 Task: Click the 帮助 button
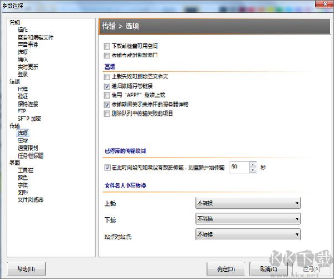click(x=26, y=269)
